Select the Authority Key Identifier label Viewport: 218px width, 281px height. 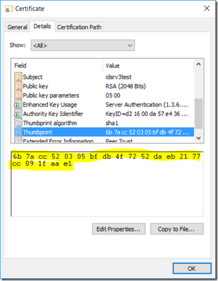pyautogui.click(x=53, y=114)
